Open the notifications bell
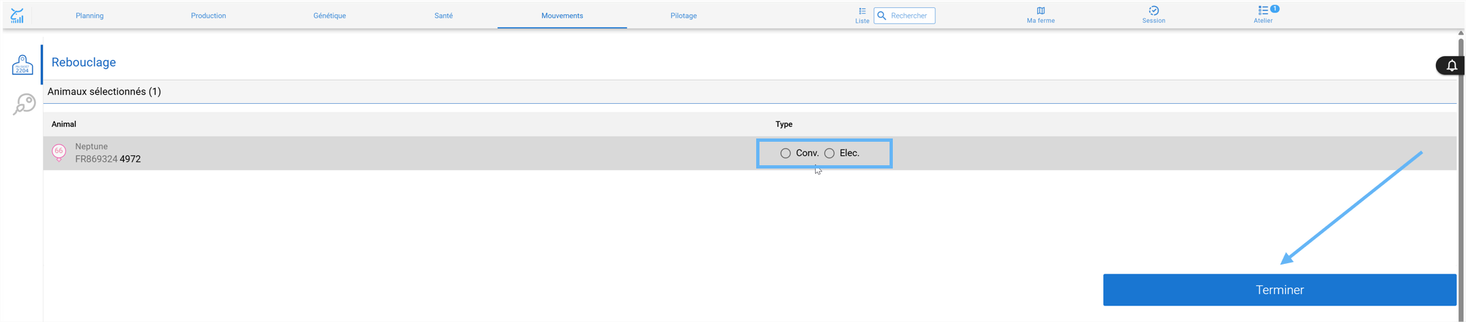Viewport: 1466px width, 322px height. pos(1451,65)
